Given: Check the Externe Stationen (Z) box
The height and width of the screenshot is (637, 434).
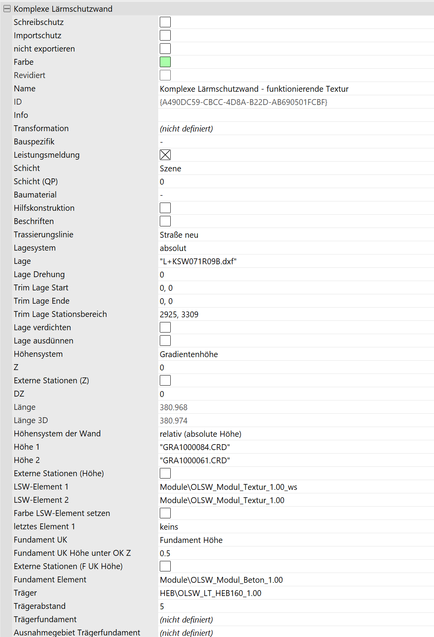Looking at the screenshot, I should click(165, 381).
